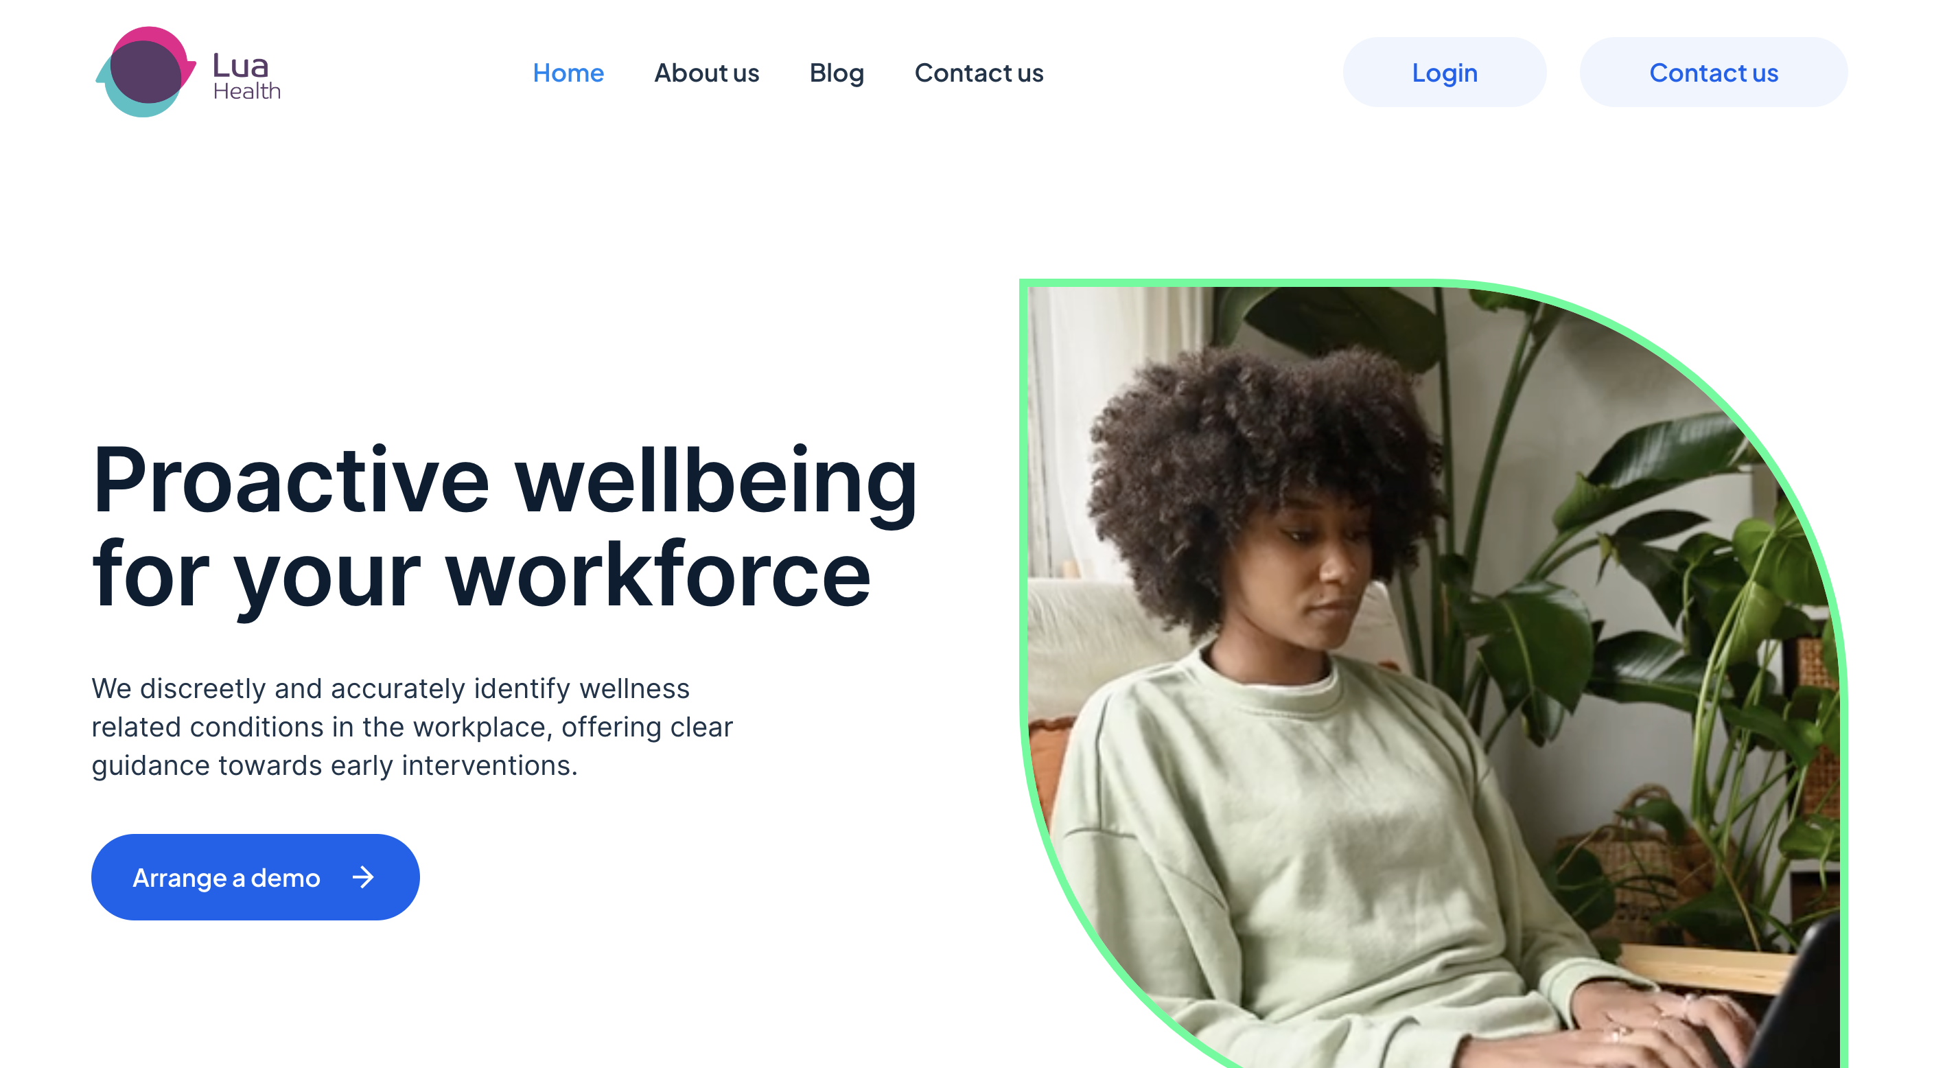Click the arrow icon in Arrange a demo
The width and height of the screenshot is (1945, 1068).
pos(363,877)
